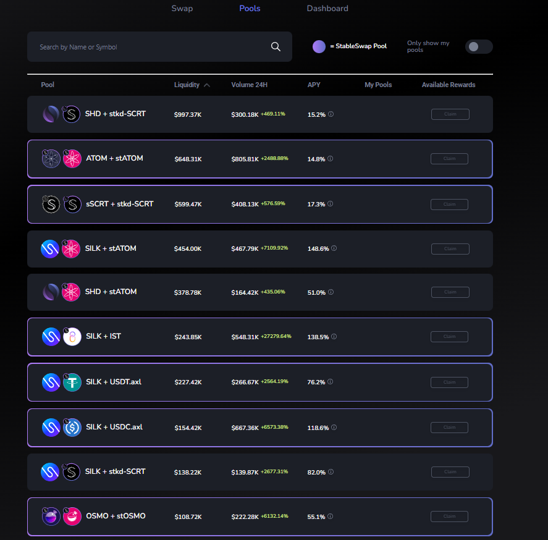Open the SILK + USDT.axl pool name
Image resolution: width=548 pixels, height=540 pixels.
[114, 382]
